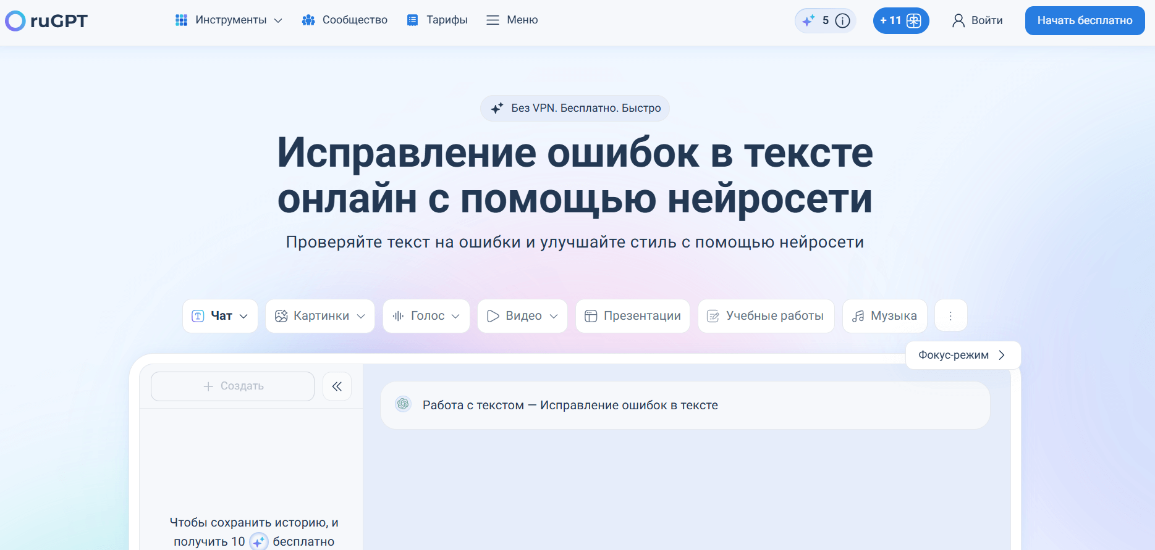Expand the Инструменты dropdown menu
This screenshot has height=550, width=1155.
click(x=229, y=20)
